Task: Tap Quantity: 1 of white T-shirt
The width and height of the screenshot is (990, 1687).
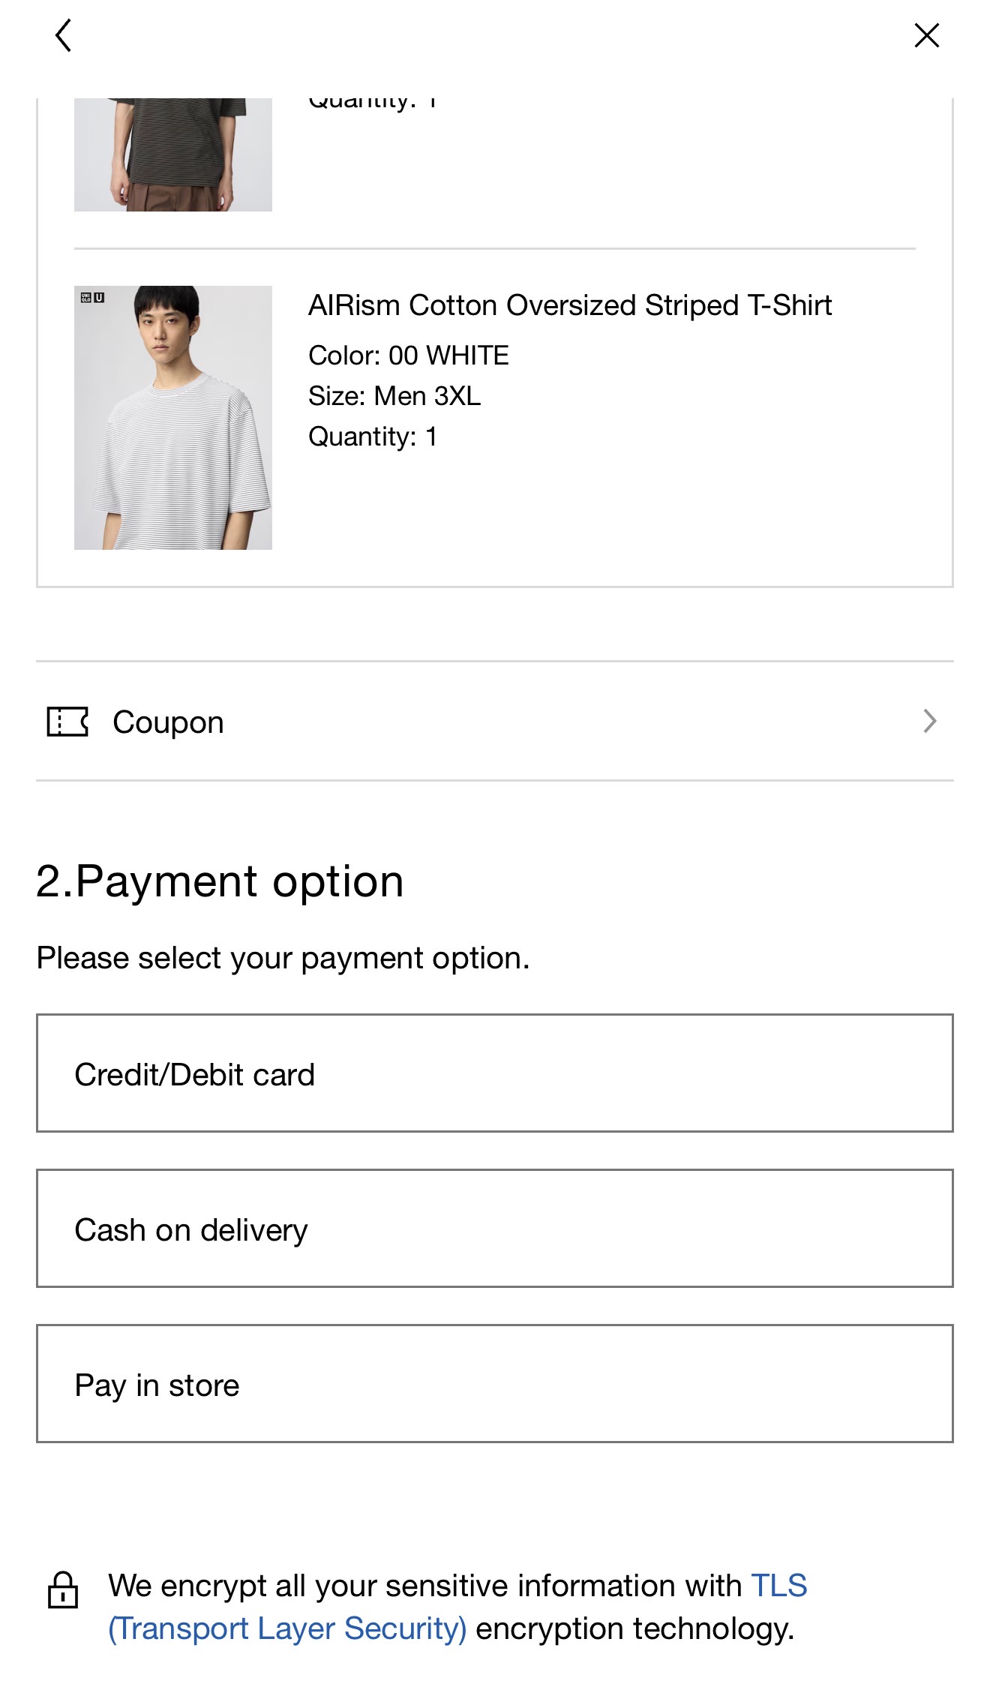Action: tap(373, 437)
